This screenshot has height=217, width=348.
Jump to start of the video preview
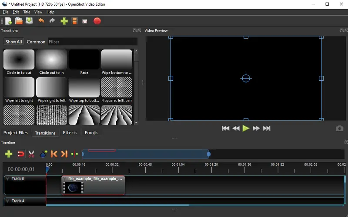pos(225,128)
